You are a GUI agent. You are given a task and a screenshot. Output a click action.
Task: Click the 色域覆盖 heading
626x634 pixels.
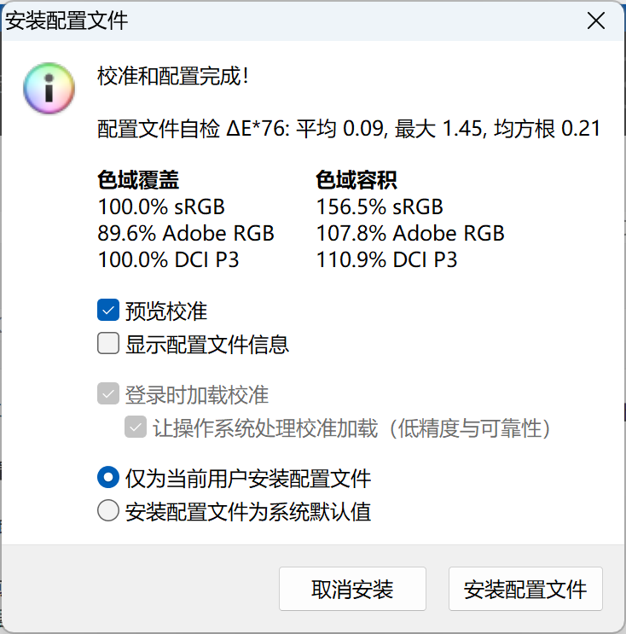[x=138, y=180]
